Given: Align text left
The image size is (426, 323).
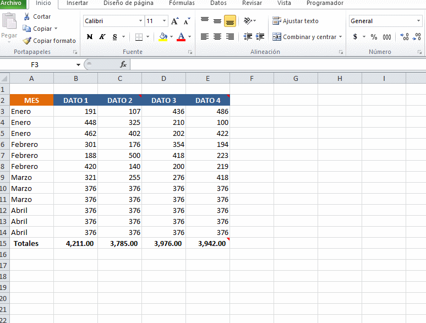Looking at the screenshot, I should coord(205,37).
